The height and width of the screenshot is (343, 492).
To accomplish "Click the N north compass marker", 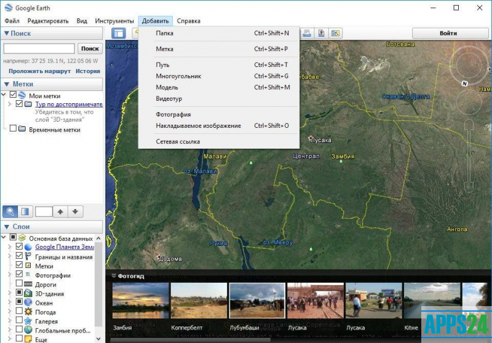I will pos(465,84).
